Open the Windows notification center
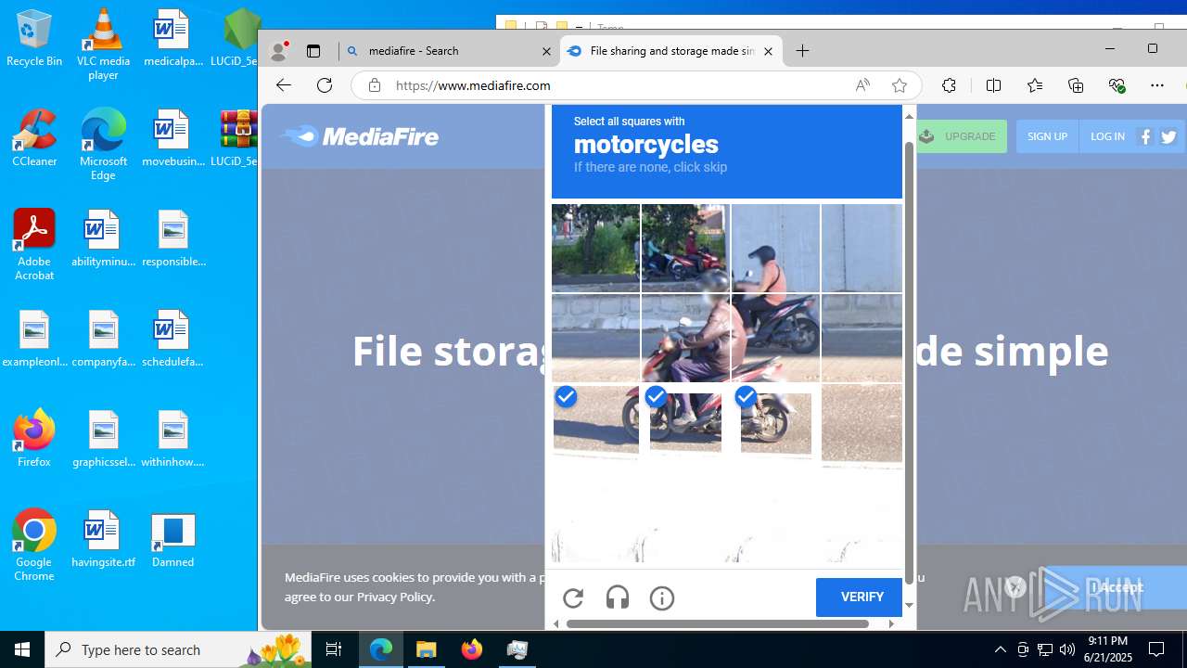This screenshot has width=1187, height=668. point(1157,649)
